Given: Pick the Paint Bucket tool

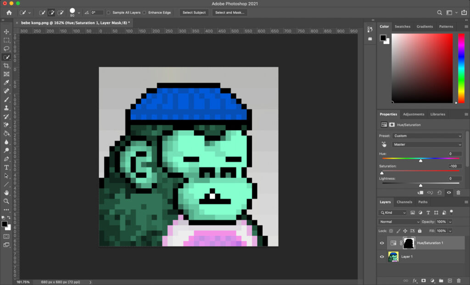Looking at the screenshot, I should [x=6, y=134].
